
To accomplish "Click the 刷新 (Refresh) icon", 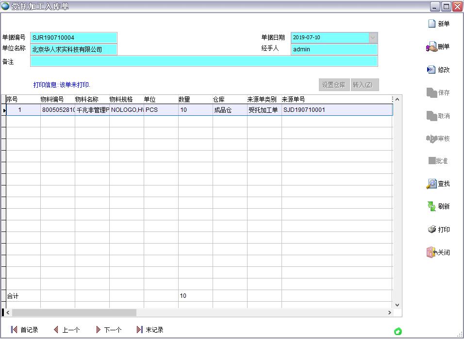I will (x=431, y=206).
